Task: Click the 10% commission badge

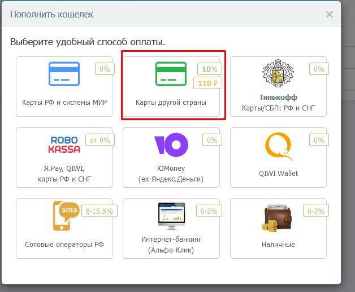Action: (210, 69)
